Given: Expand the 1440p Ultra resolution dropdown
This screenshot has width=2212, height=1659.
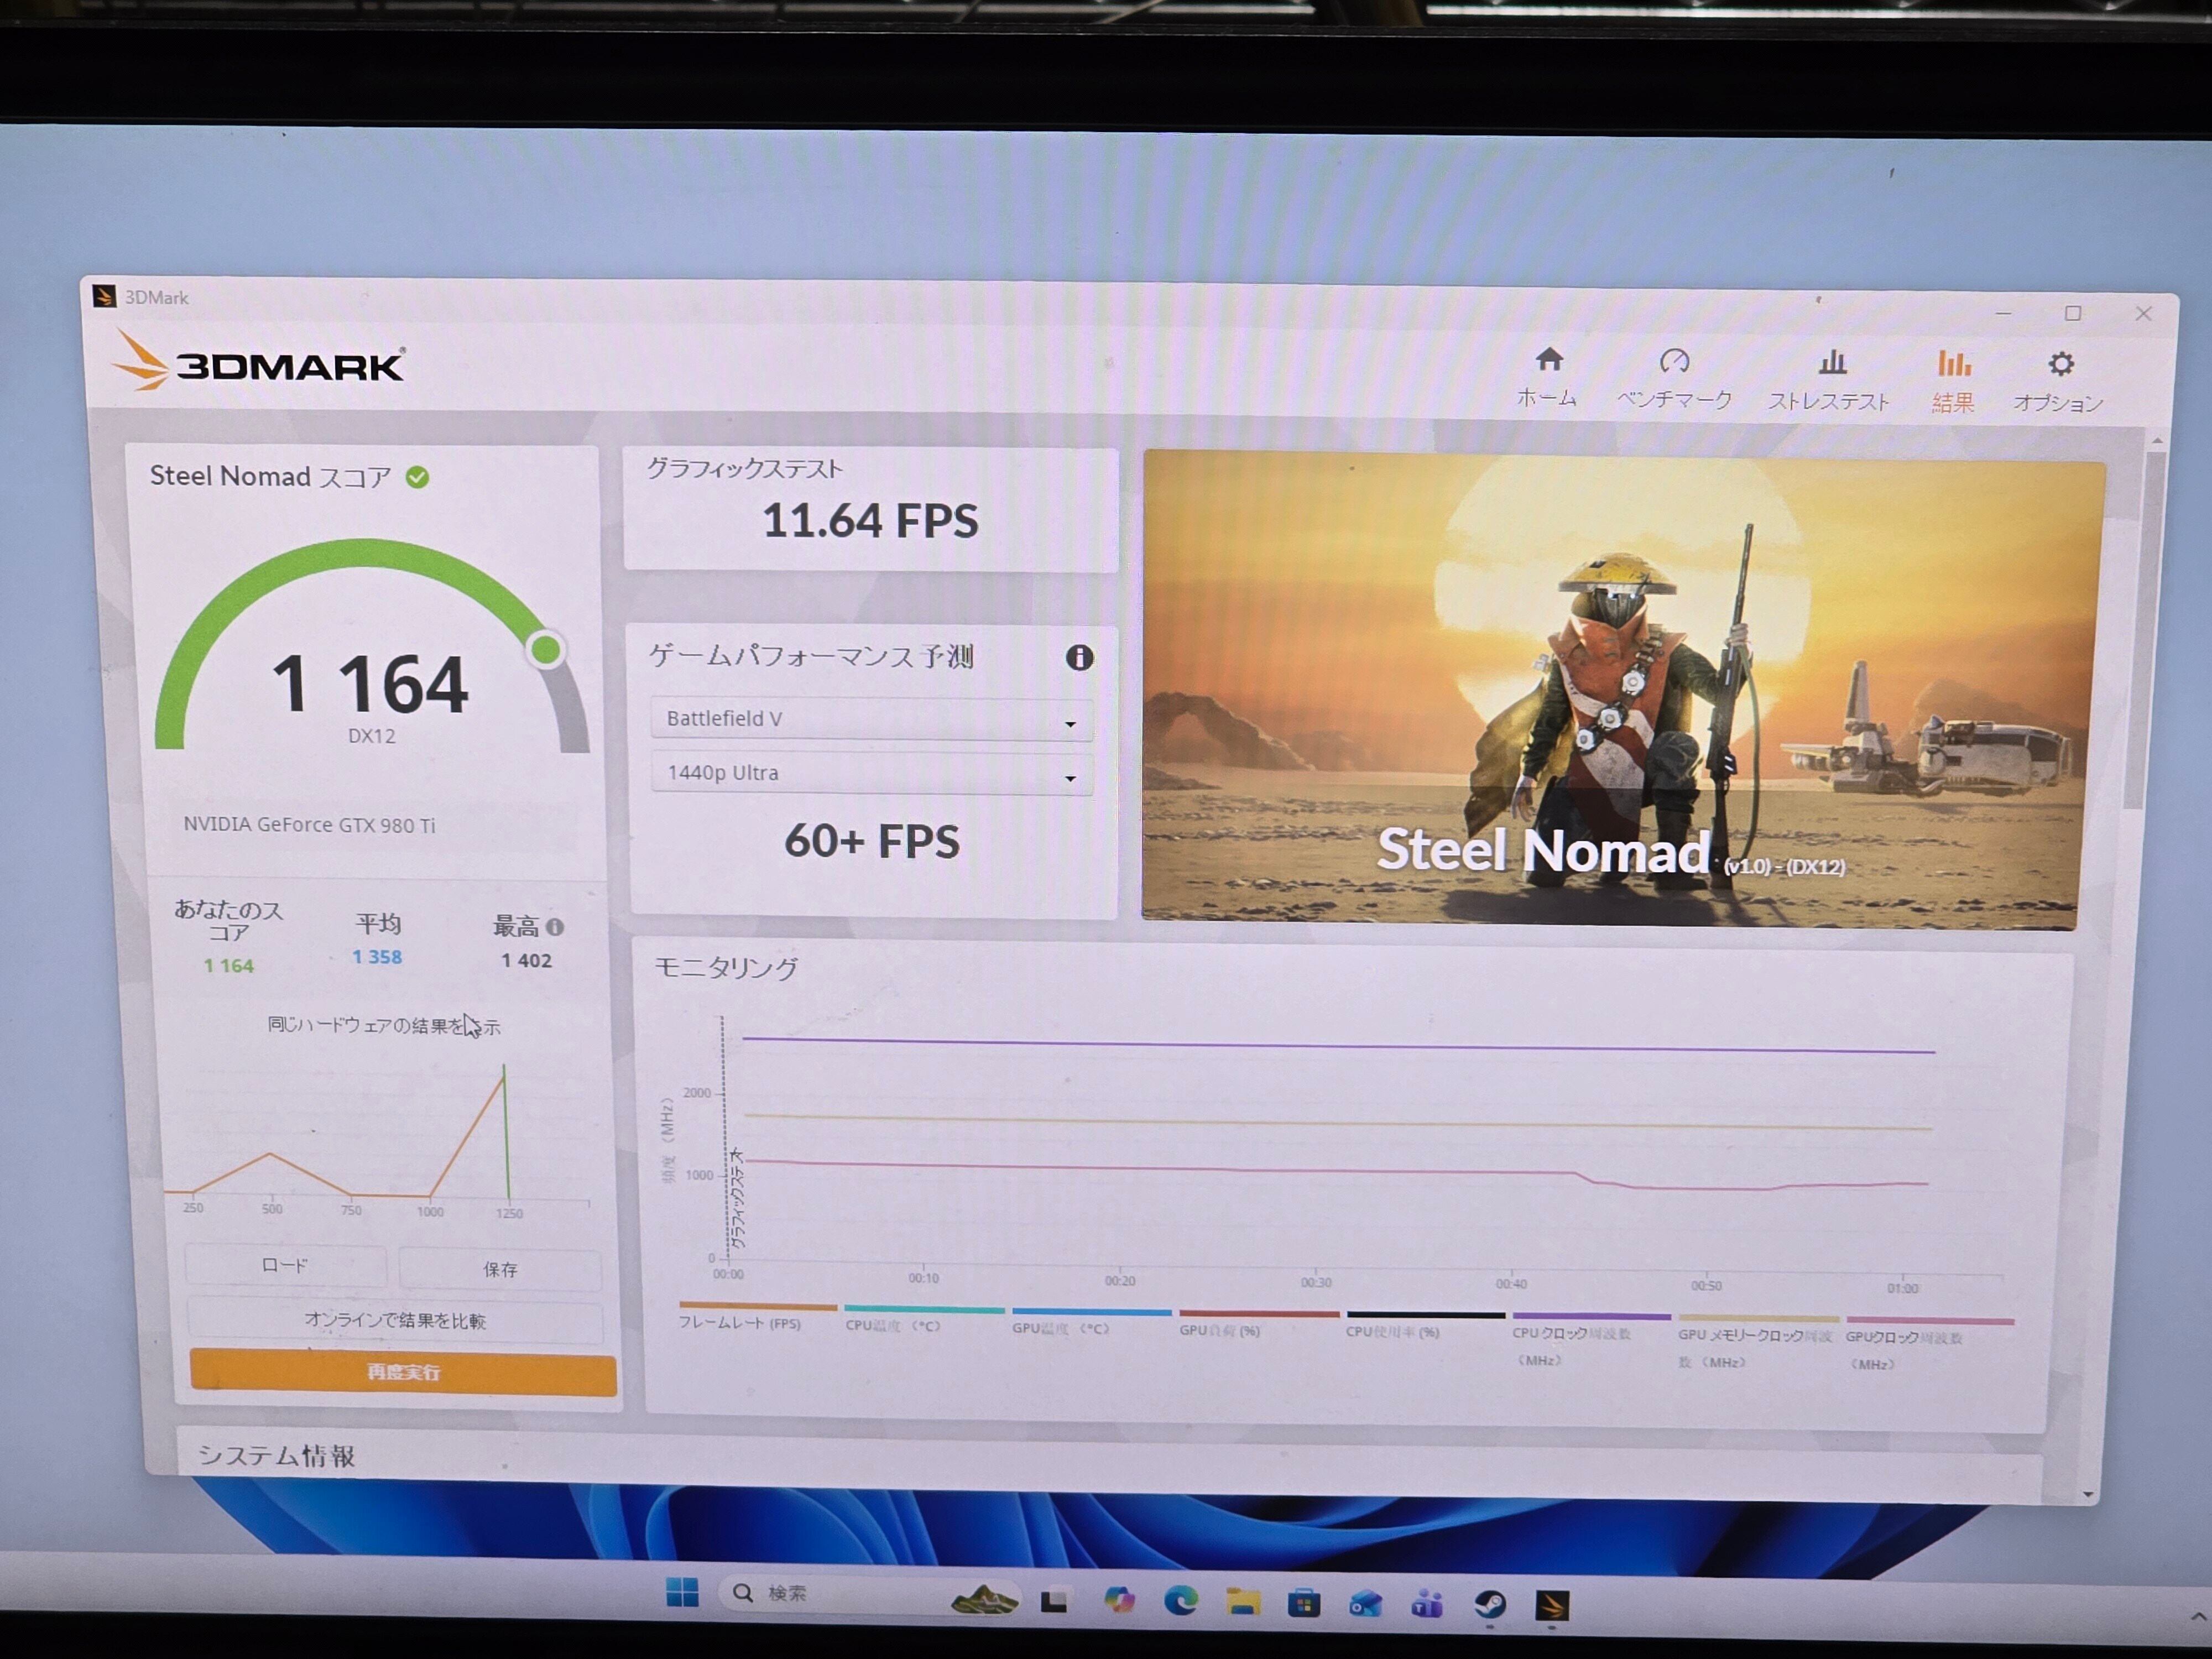Looking at the screenshot, I should tap(870, 773).
